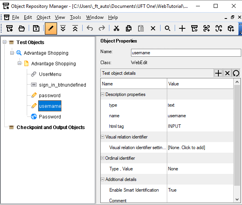The height and width of the screenshot is (205, 242).
Task: Select the lowercase password WebEdit object
Action: (x=50, y=96)
